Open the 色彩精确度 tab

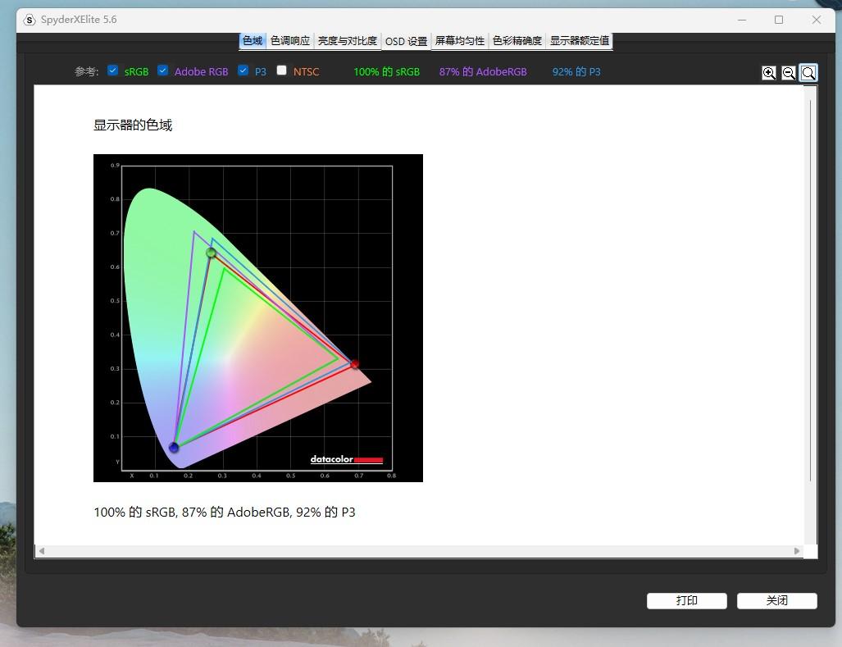click(517, 41)
